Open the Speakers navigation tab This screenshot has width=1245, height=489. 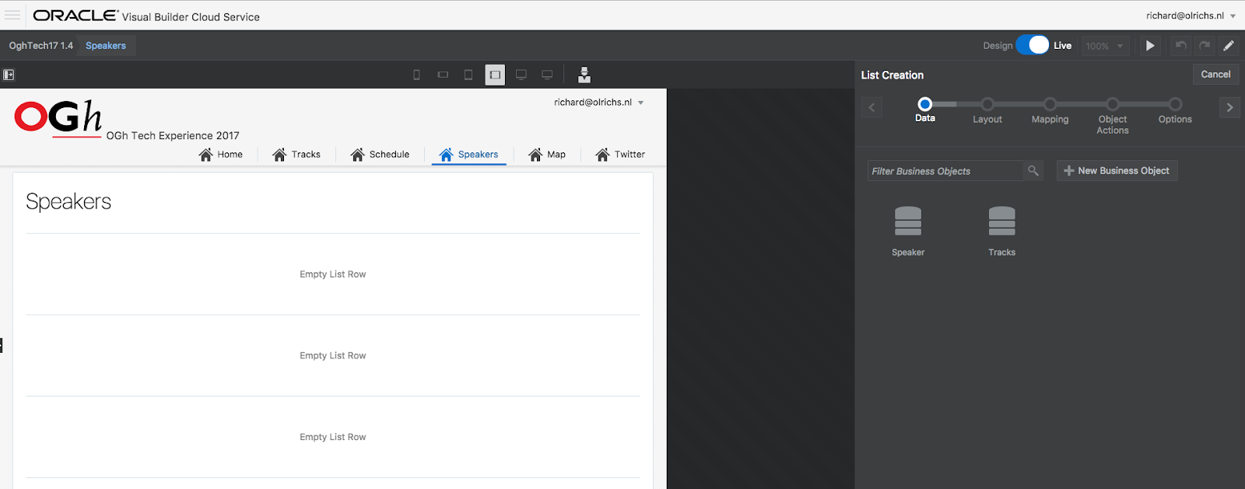point(469,155)
